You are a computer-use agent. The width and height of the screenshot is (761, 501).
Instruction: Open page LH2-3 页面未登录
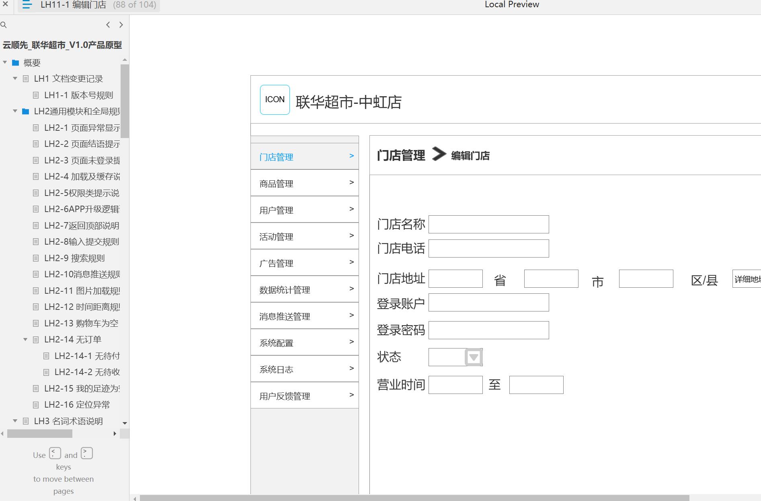[82, 161]
